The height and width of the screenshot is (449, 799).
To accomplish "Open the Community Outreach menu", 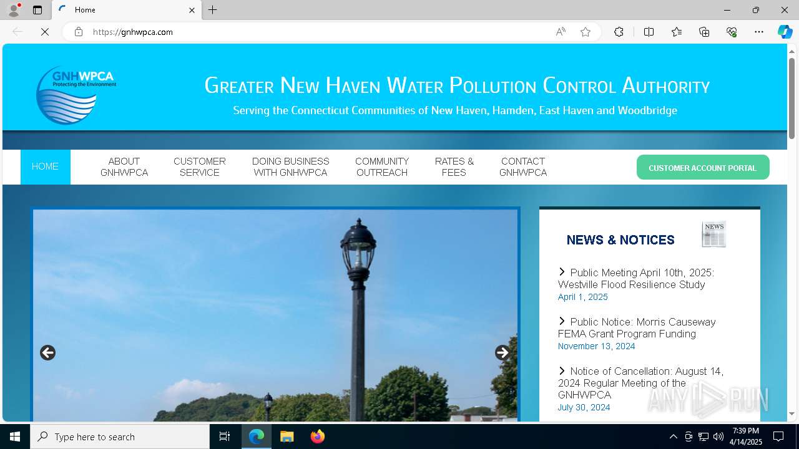I will pyautogui.click(x=382, y=167).
